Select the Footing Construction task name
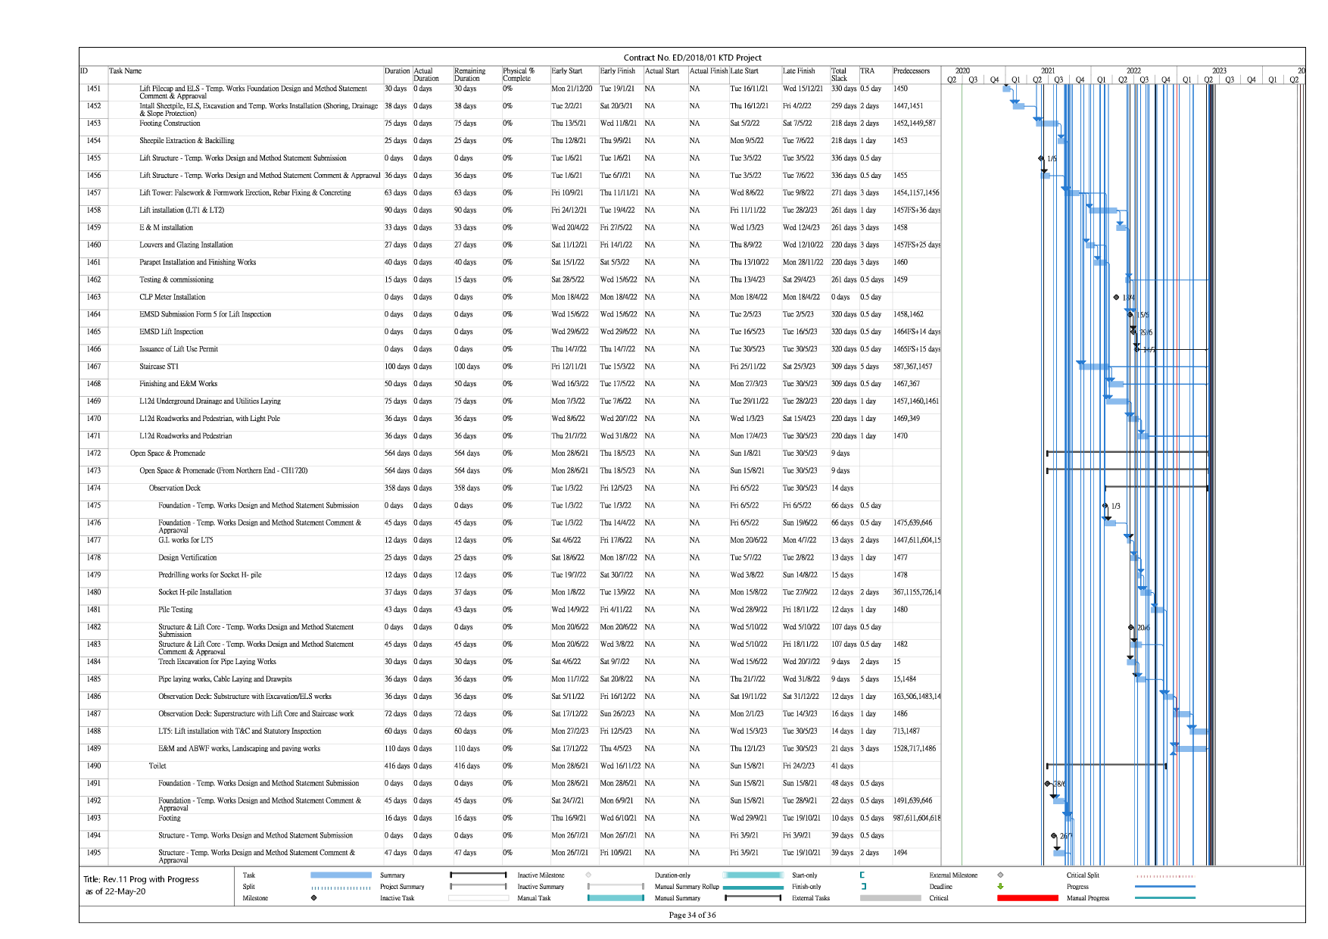1328x939 pixels. point(170,123)
